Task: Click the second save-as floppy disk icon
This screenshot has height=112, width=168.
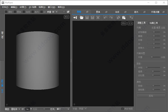Action: pos(92,17)
